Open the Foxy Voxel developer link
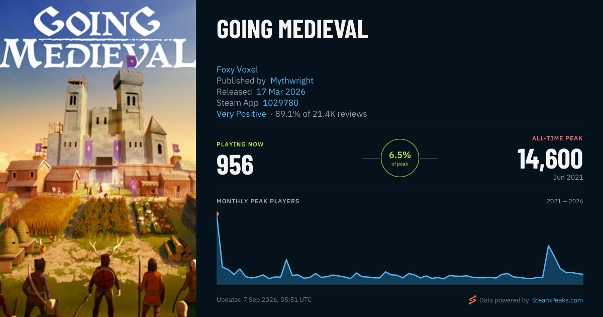This screenshot has height=317, width=603. [x=237, y=69]
